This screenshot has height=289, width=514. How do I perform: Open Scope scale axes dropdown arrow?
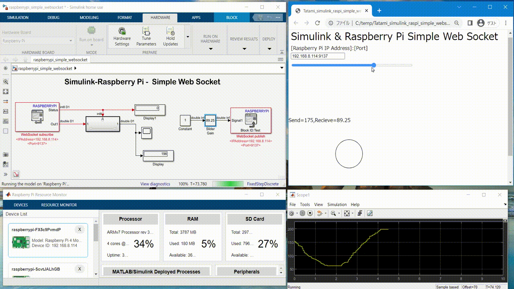pyautogui.click(x=353, y=214)
